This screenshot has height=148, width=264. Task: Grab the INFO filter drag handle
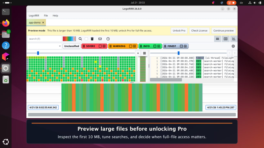tap(141, 46)
